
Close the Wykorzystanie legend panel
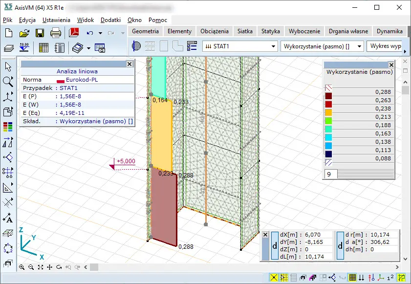pyautogui.click(x=391, y=65)
